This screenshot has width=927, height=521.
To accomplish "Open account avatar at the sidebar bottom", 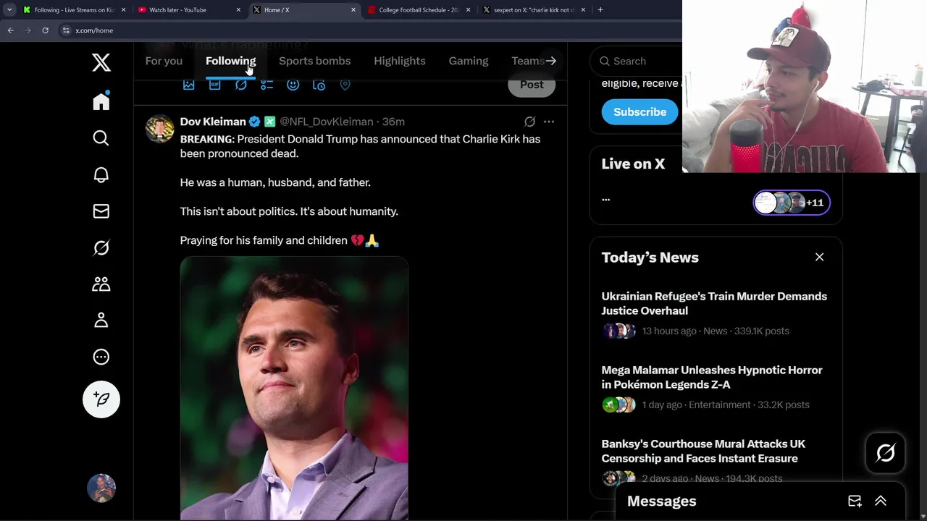I will tap(101, 488).
